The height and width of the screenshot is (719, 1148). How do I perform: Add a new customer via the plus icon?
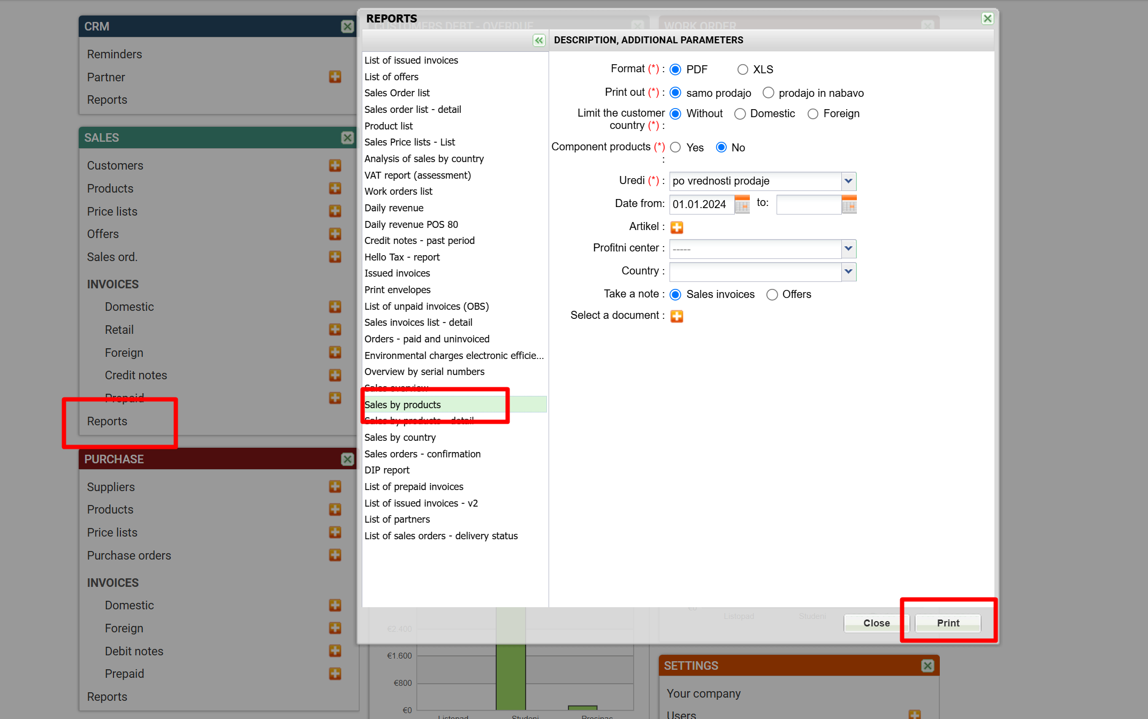[x=335, y=166]
